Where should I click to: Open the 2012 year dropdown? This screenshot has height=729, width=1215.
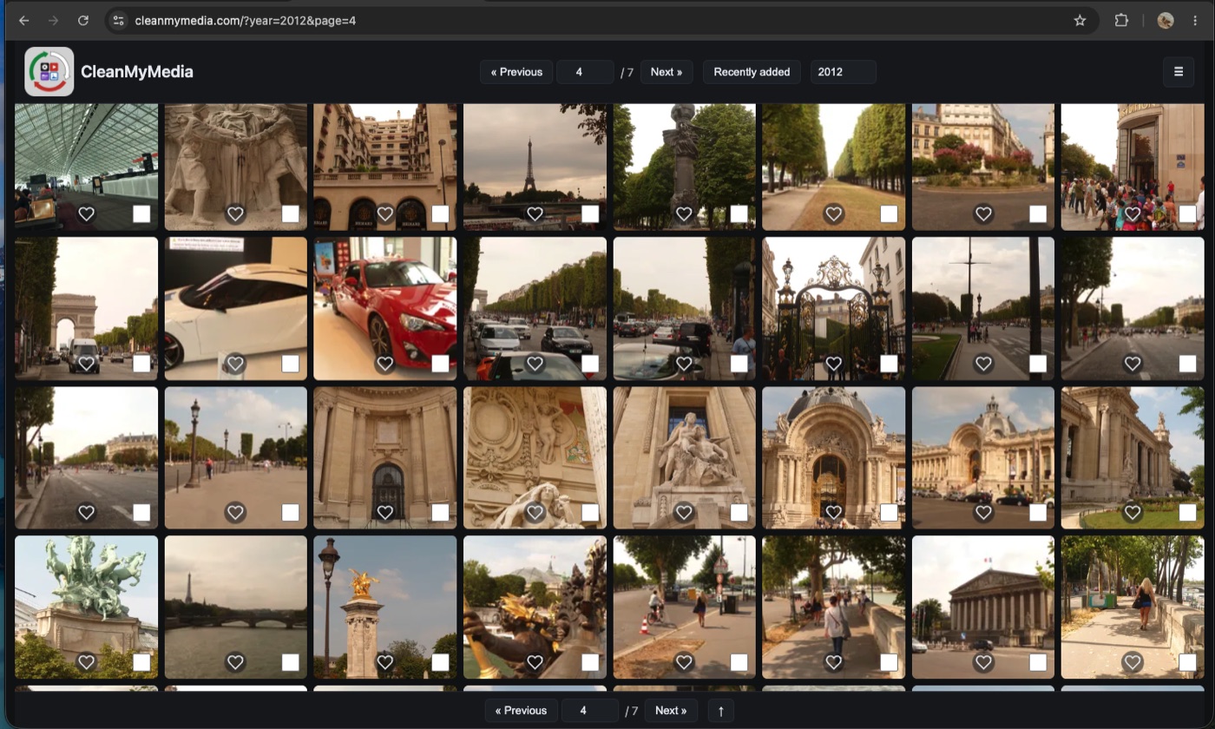coord(843,72)
